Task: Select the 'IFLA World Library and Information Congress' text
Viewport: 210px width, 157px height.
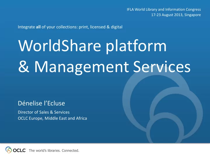Action: (164, 10)
